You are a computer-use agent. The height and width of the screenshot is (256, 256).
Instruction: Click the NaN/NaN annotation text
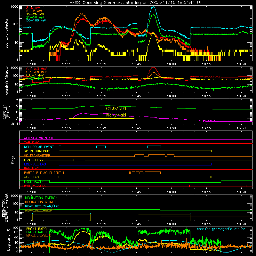tap(116, 115)
